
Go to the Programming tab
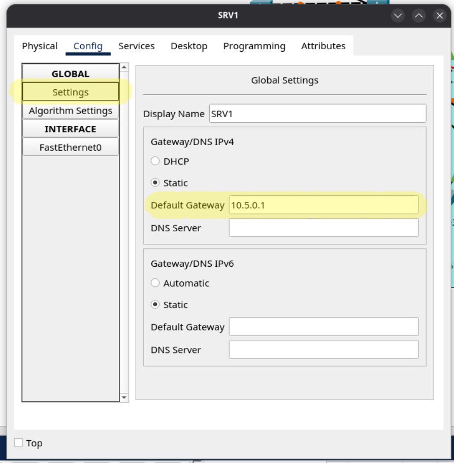(254, 46)
